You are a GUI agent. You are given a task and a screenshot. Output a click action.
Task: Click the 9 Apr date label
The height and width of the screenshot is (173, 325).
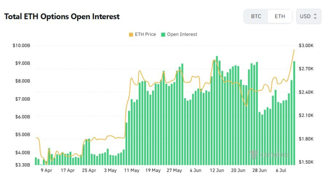click(46, 170)
